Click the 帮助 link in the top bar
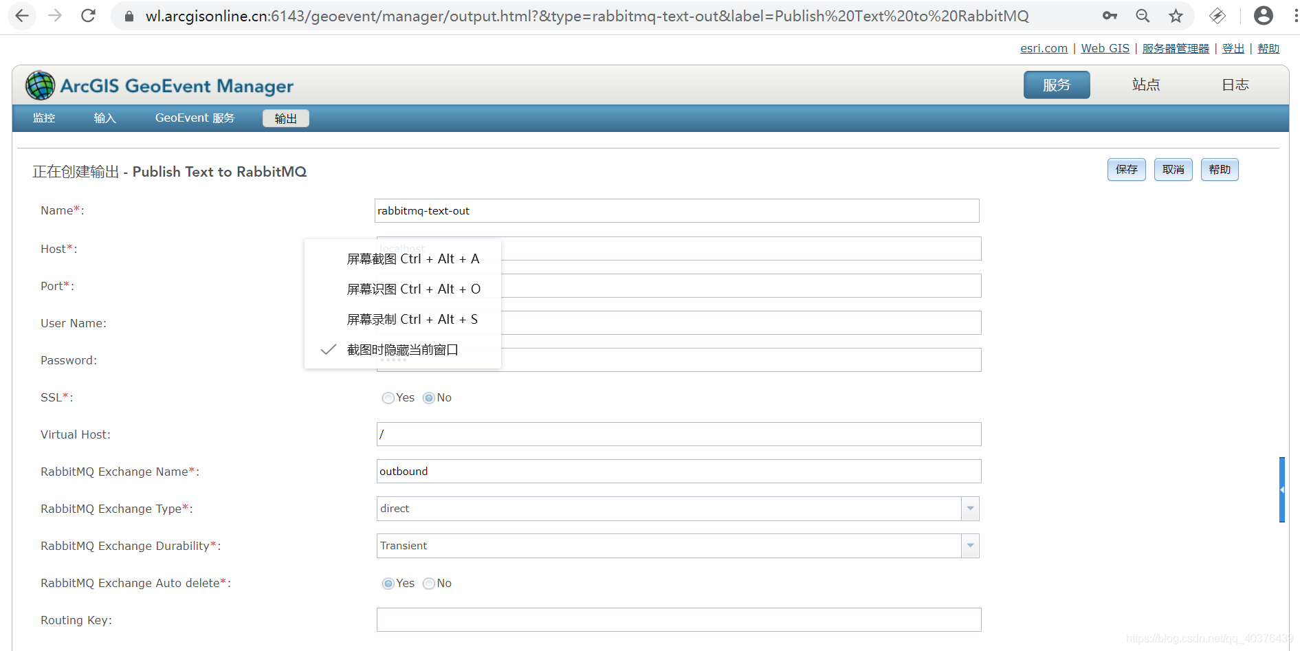 pyautogui.click(x=1268, y=48)
